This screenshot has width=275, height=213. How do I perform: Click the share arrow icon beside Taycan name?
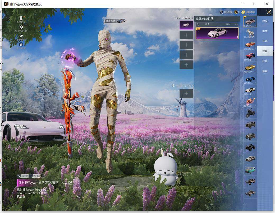(x=71, y=183)
